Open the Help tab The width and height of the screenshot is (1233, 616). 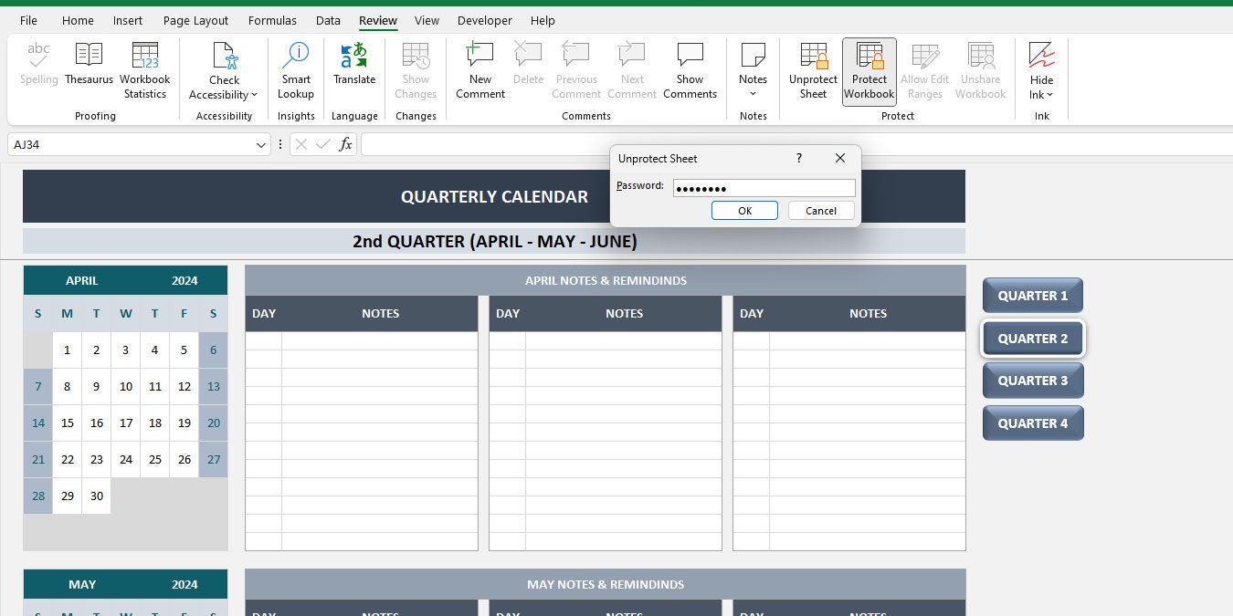tap(543, 20)
